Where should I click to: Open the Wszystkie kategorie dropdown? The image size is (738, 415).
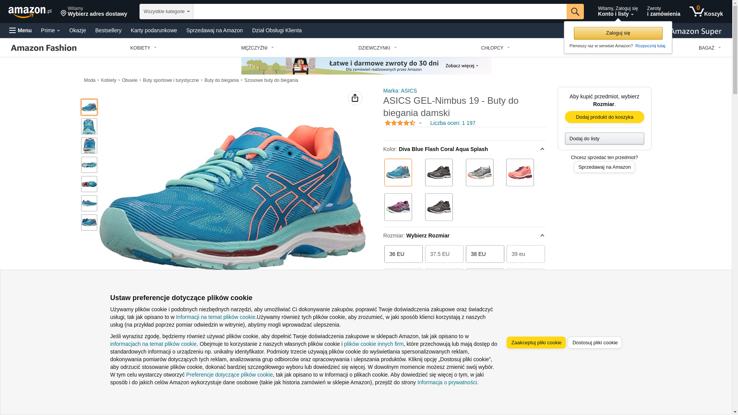(x=166, y=12)
